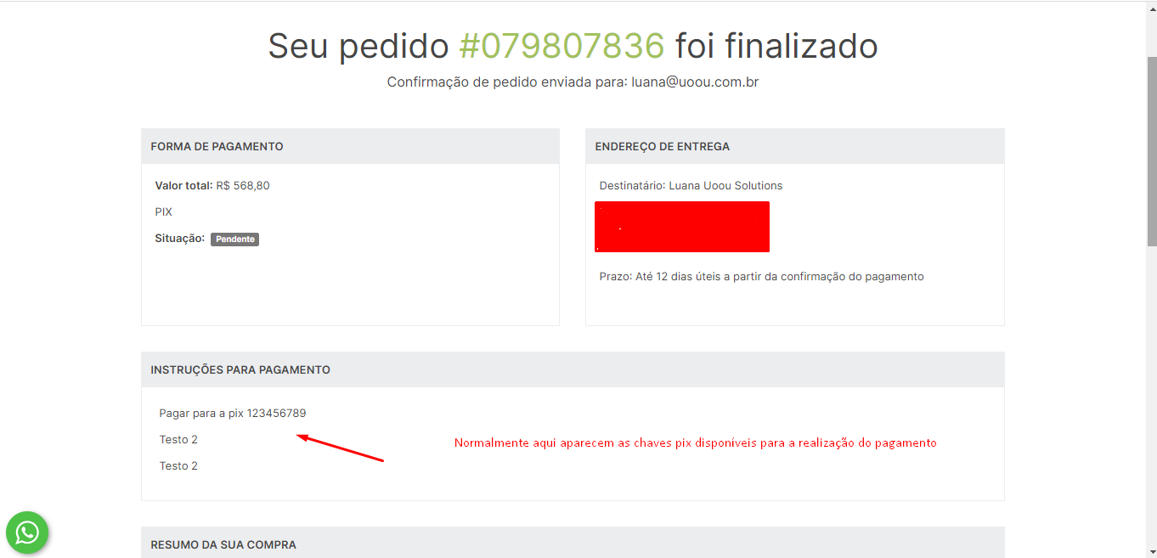Screen dimensions: 1157x558
Task: Click the red arrow annotation
Action: (x=340, y=448)
